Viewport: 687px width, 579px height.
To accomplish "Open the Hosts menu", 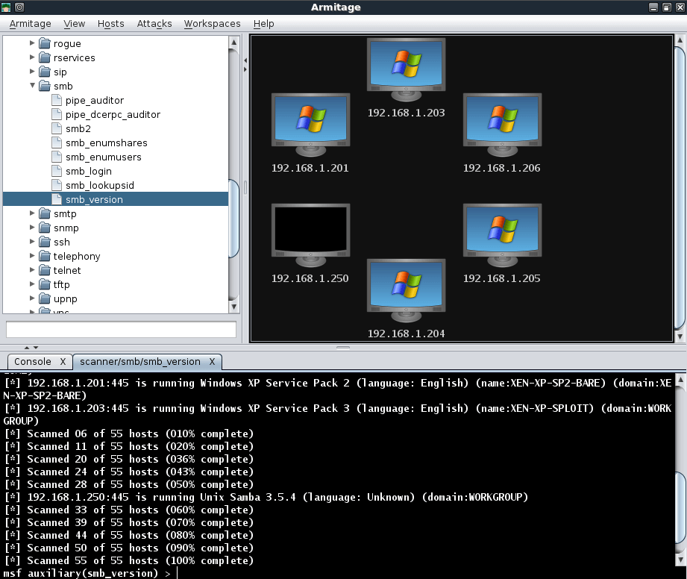I will coord(110,23).
